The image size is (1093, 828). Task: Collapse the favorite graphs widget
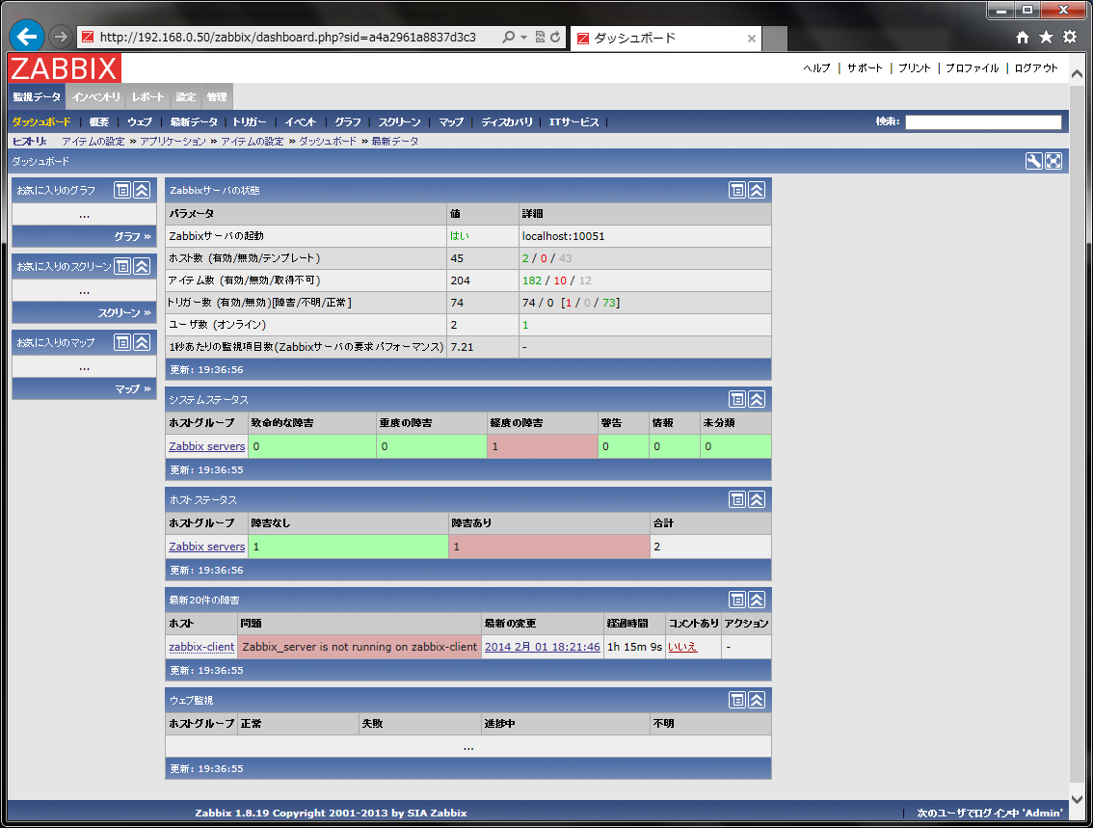[143, 190]
